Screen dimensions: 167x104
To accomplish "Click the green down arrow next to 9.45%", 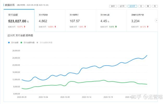I will [116, 27].
